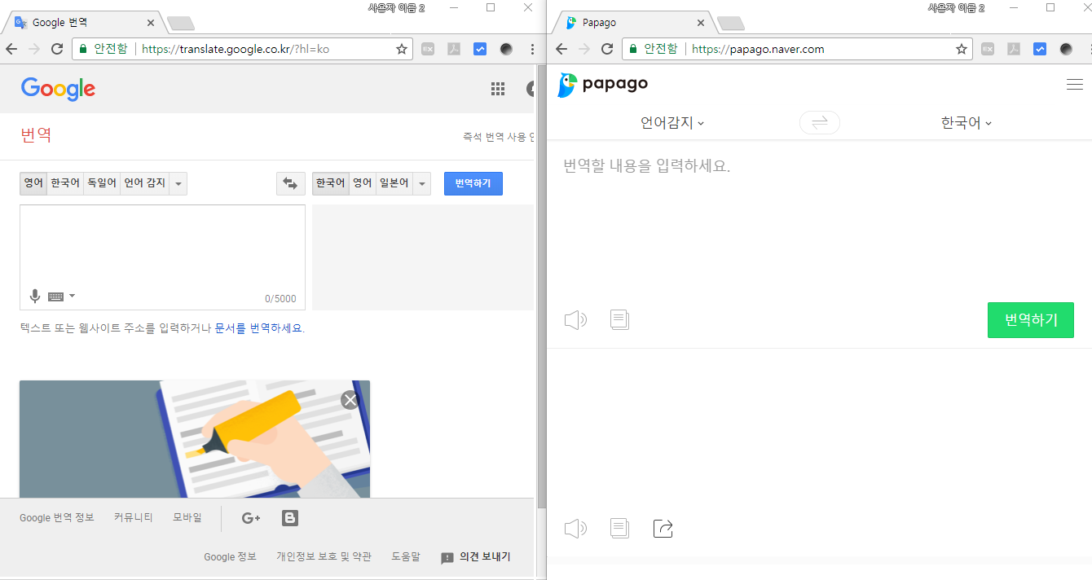Bookmark the Papago page with the star

click(x=962, y=49)
